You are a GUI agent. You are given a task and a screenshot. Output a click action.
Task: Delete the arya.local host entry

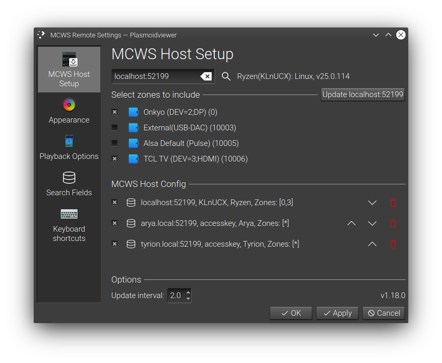pos(393,223)
